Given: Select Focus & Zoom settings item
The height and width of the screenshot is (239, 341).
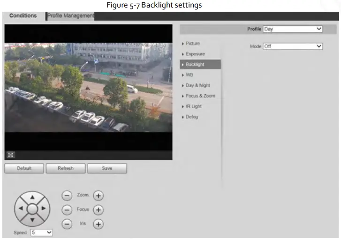Looking at the screenshot, I should click(200, 96).
